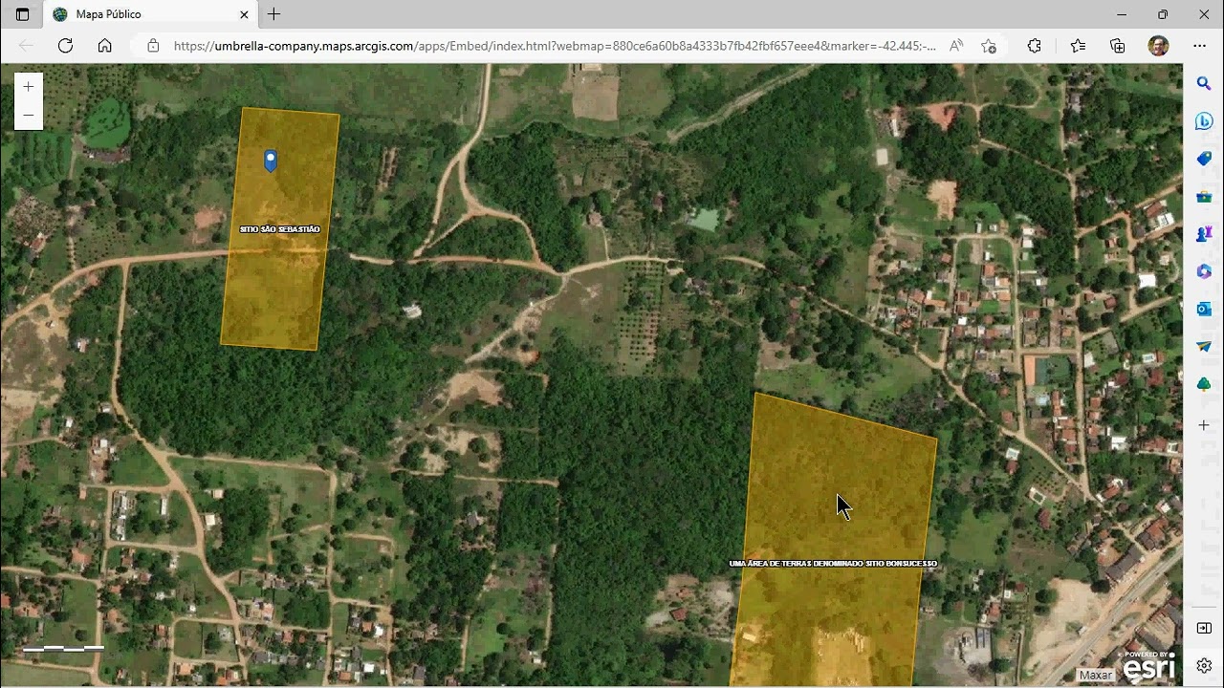This screenshot has width=1224, height=688.
Task: Open sidebar Shopping tag
Action: coord(1204,159)
